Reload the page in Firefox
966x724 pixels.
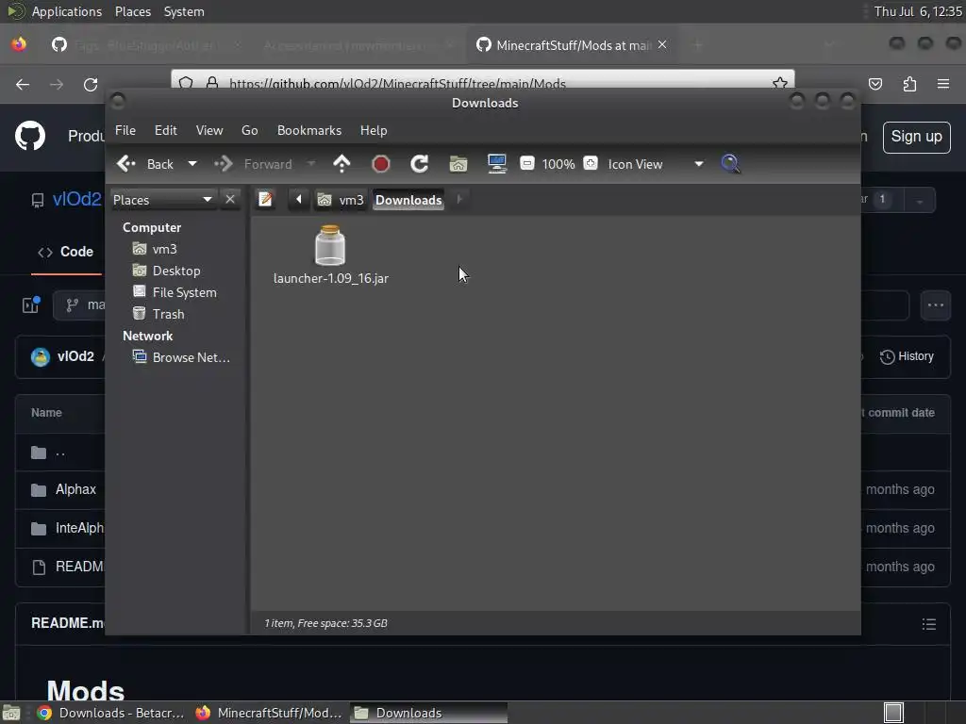click(91, 84)
